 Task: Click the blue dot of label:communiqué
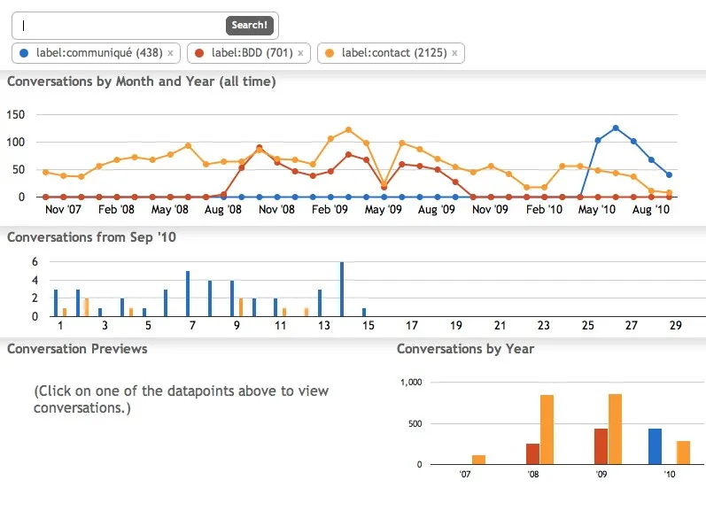coord(24,53)
